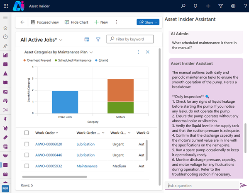
Task: Open chart more options vertical dots
Action: click(138, 52)
